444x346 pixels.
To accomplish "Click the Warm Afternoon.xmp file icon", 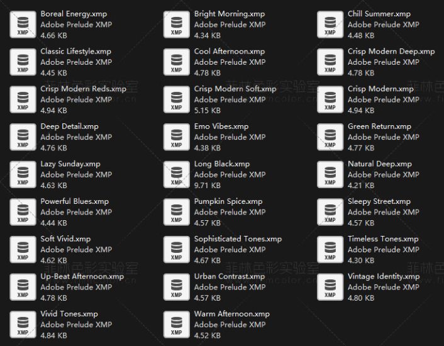I will (176, 325).
